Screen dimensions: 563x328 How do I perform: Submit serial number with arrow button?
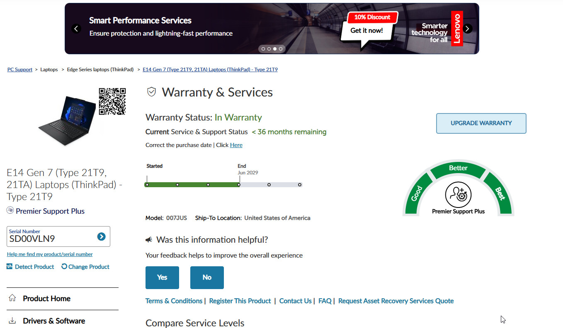101,236
